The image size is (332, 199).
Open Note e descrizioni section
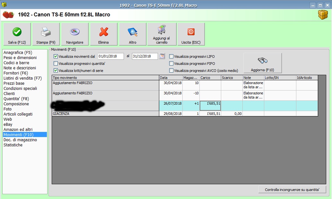(x=25, y=68)
